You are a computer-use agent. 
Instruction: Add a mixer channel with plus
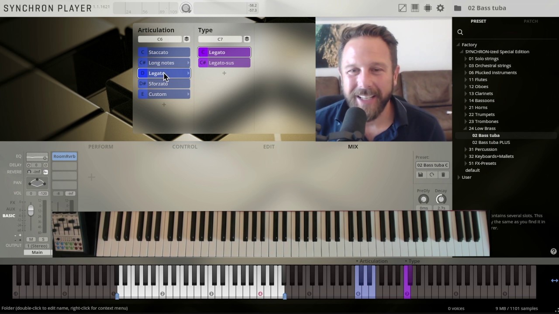(91, 177)
